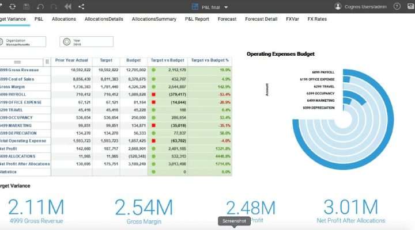Click the 2.54M Gross Margin KPI
The width and height of the screenshot is (415, 230).
pyautogui.click(x=144, y=211)
